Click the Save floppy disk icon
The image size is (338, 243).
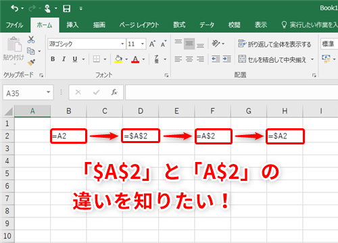(x=66, y=9)
